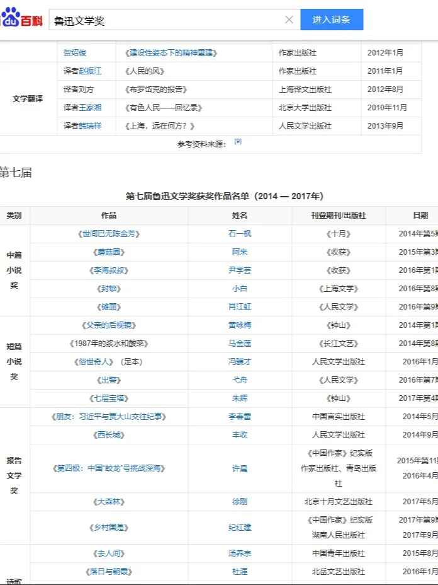Open the 《父亲的后视镜》 work link
The width and height of the screenshot is (438, 585).
[x=109, y=325]
